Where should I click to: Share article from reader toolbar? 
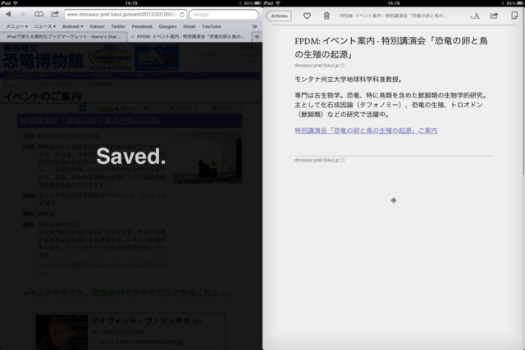point(494,16)
